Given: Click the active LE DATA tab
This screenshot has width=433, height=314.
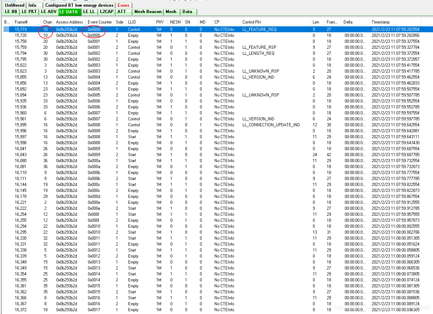Looking at the screenshot, I should coord(70,12).
